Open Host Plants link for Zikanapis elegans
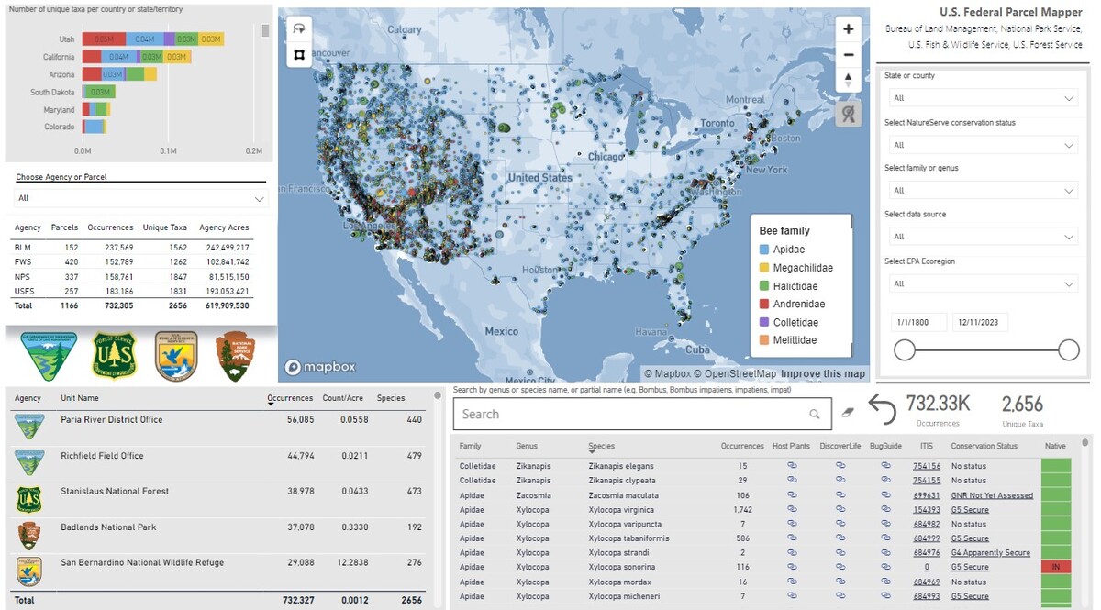This screenshot has width=1101, height=610. click(x=792, y=466)
